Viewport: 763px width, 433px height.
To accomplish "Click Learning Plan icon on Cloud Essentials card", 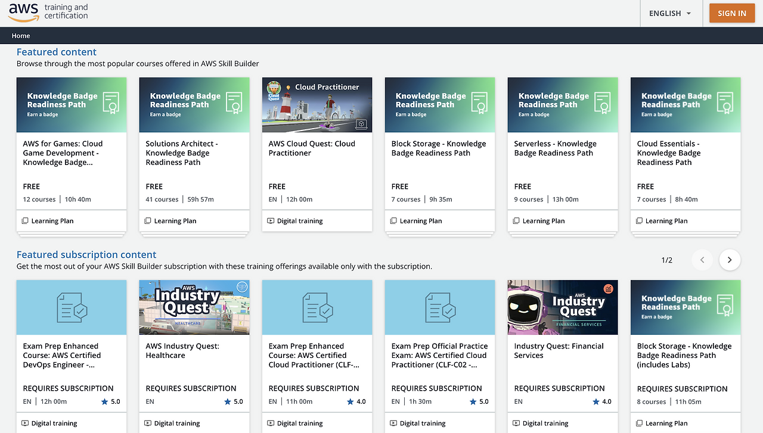I will 639,221.
